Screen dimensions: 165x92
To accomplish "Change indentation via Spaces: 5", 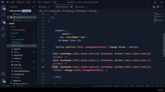I will point(117,86).
